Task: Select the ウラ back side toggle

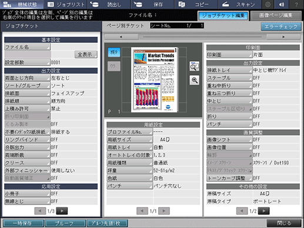Action: coord(114,66)
